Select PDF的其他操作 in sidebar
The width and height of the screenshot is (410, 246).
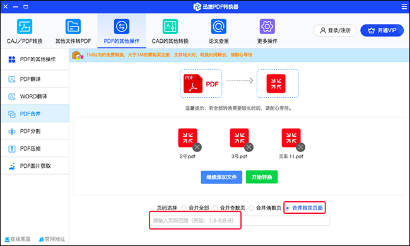tap(35, 59)
